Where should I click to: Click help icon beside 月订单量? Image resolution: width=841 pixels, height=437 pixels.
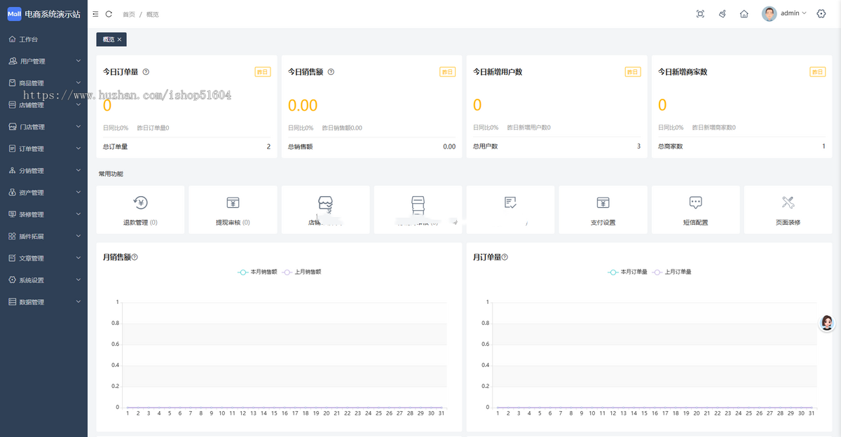(505, 257)
